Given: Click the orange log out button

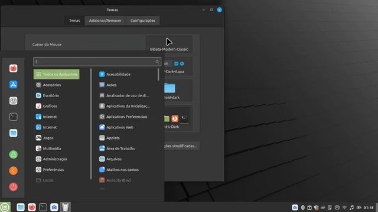Looking at the screenshot, I should (x=13, y=171).
